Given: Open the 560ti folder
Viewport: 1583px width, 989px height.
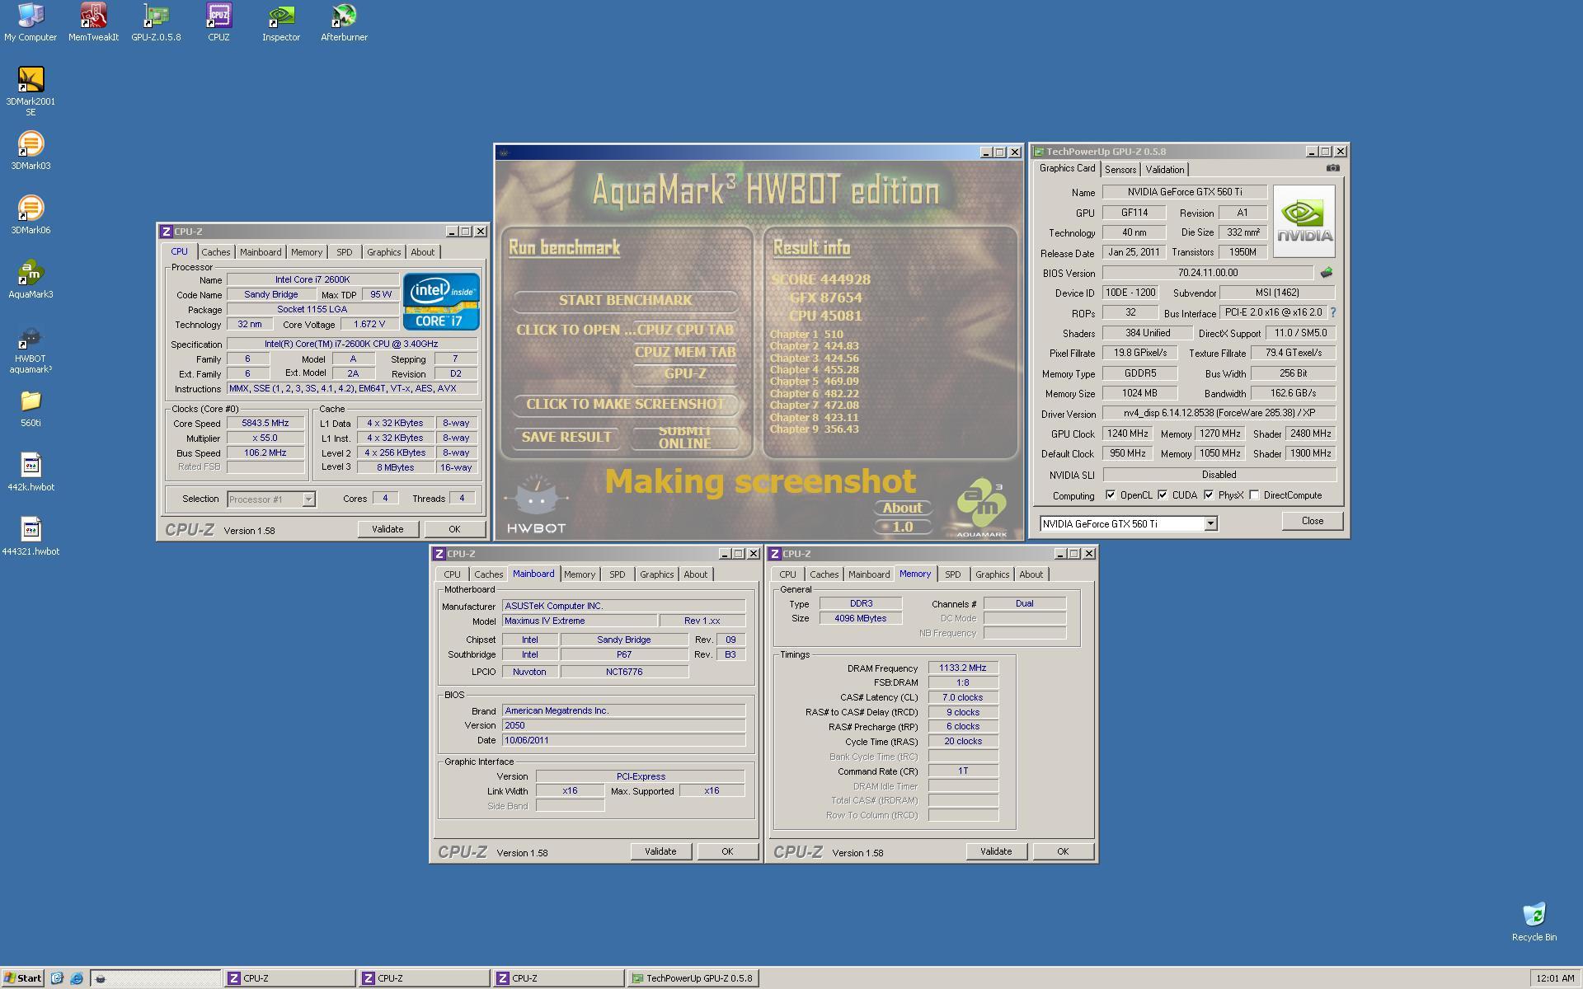Looking at the screenshot, I should (x=31, y=408).
